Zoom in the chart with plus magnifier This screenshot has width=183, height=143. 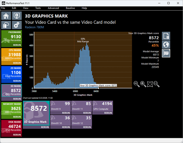tap(143, 84)
